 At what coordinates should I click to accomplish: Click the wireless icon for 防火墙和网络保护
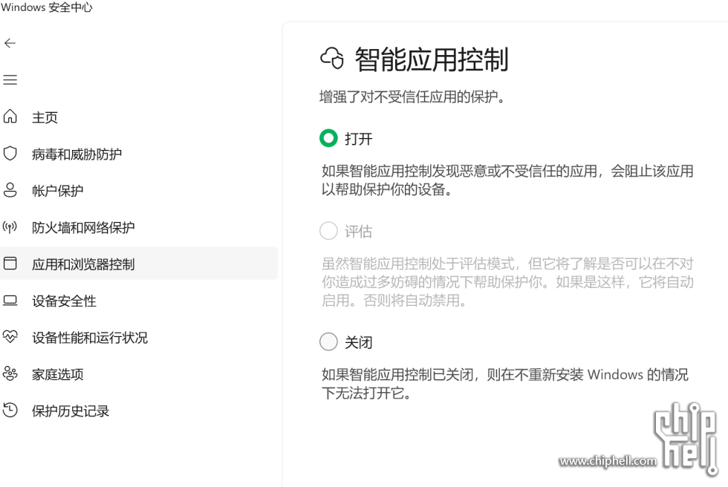[10, 227]
